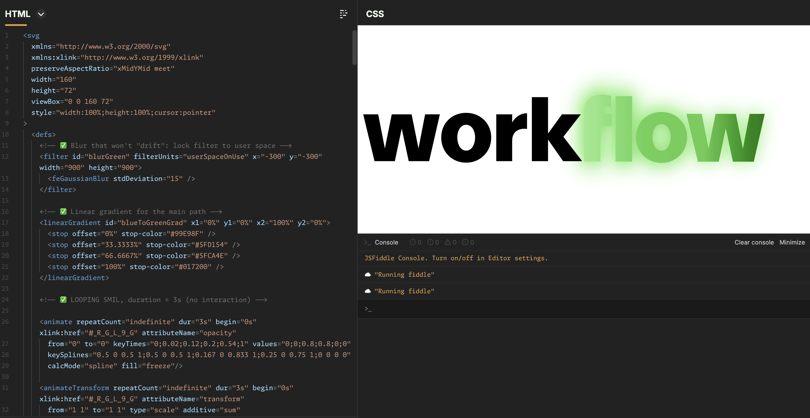This screenshot has width=810, height=418.
Task: Open the HTML language dropdown chevron
Action: tap(41, 14)
